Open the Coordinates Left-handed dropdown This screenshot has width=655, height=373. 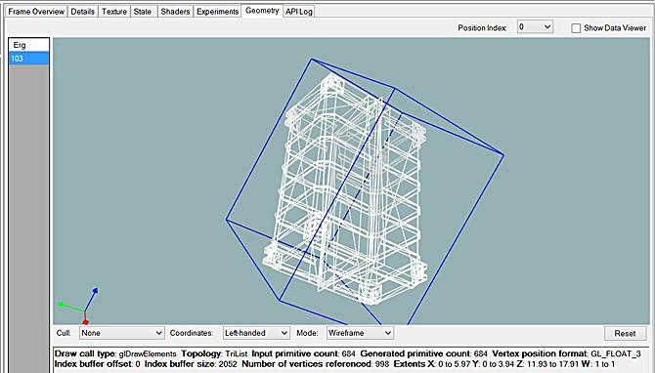[256, 333]
